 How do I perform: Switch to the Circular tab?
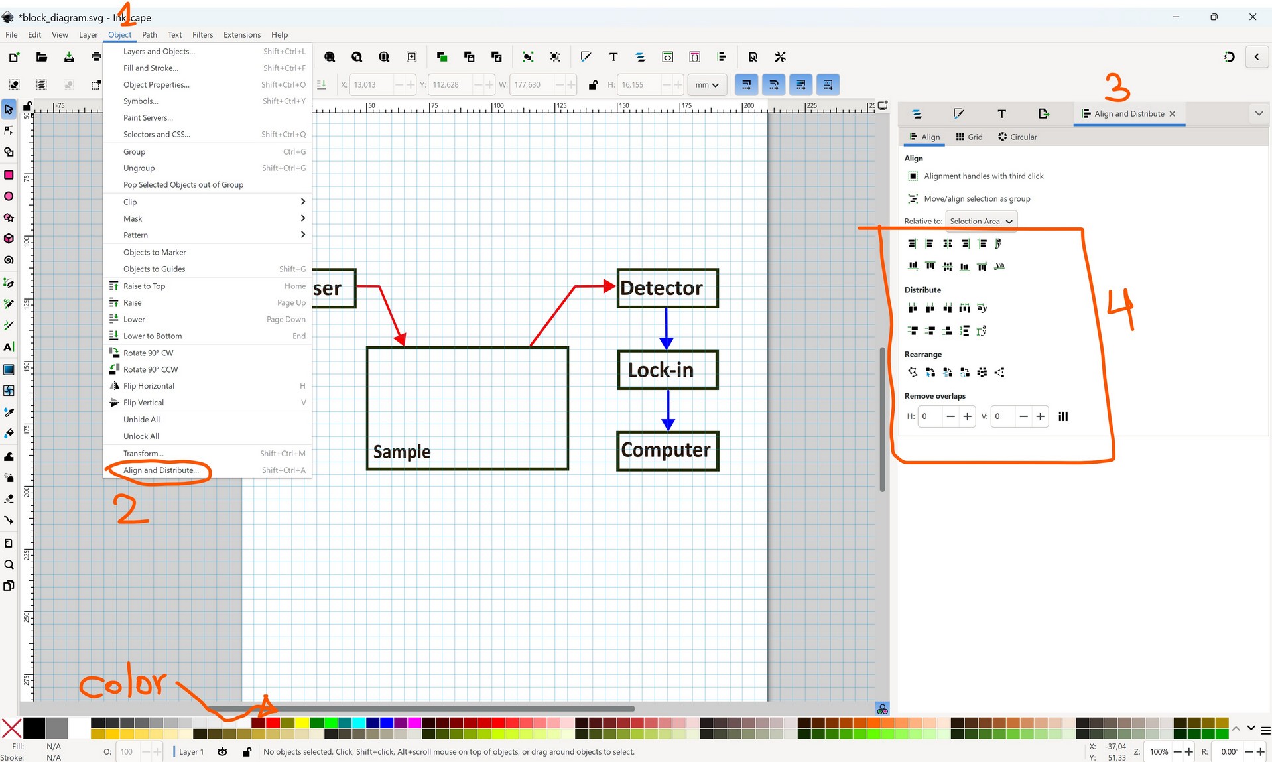click(x=1017, y=137)
